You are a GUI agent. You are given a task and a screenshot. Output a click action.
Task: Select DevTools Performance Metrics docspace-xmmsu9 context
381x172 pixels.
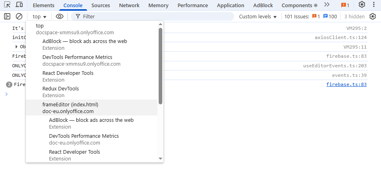point(92,61)
